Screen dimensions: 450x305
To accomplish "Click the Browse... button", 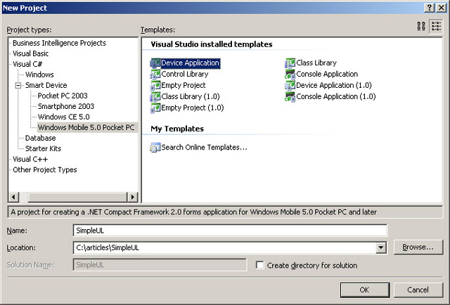I will pyautogui.click(x=418, y=247).
